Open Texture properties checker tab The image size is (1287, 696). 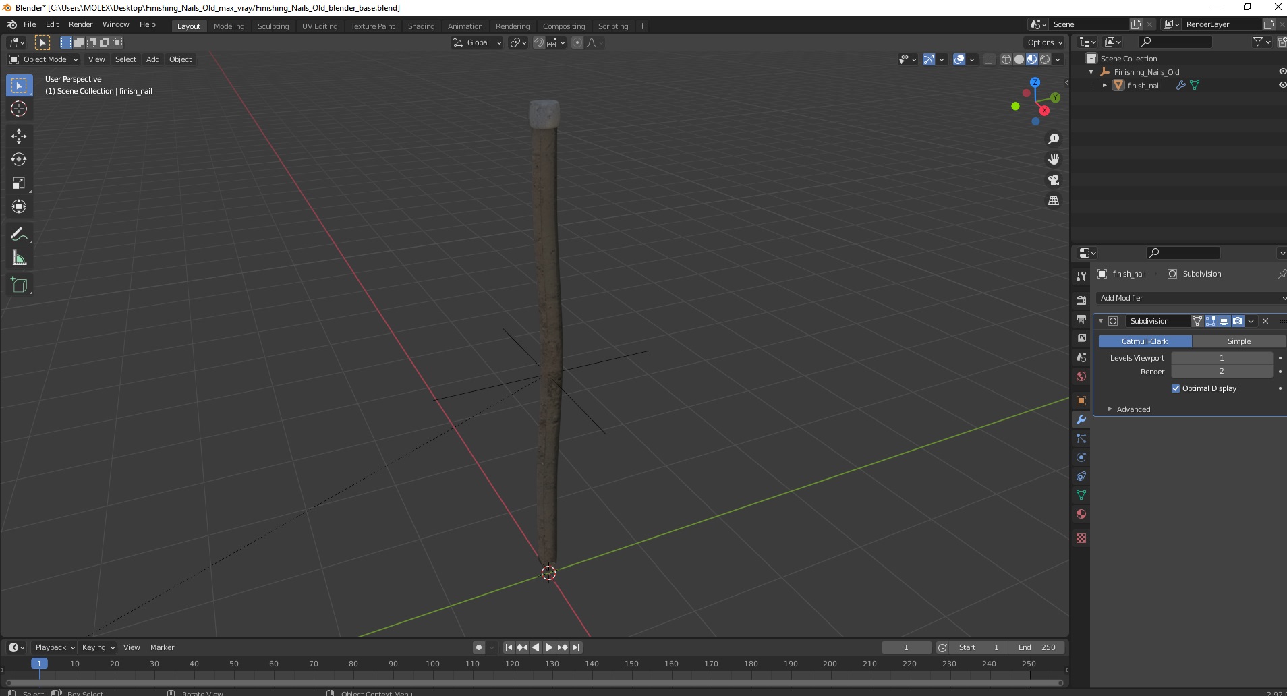point(1081,538)
